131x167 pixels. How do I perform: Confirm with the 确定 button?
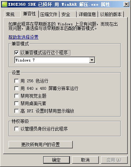[x=56, y=160]
